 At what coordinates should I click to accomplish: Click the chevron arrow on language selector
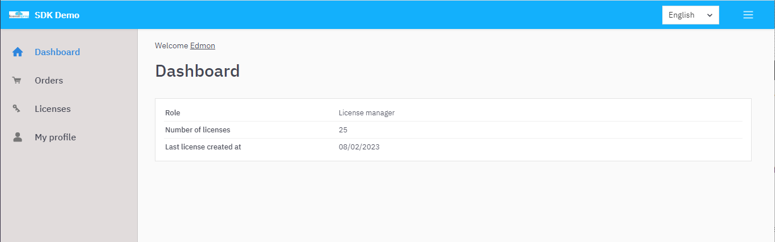pos(710,15)
